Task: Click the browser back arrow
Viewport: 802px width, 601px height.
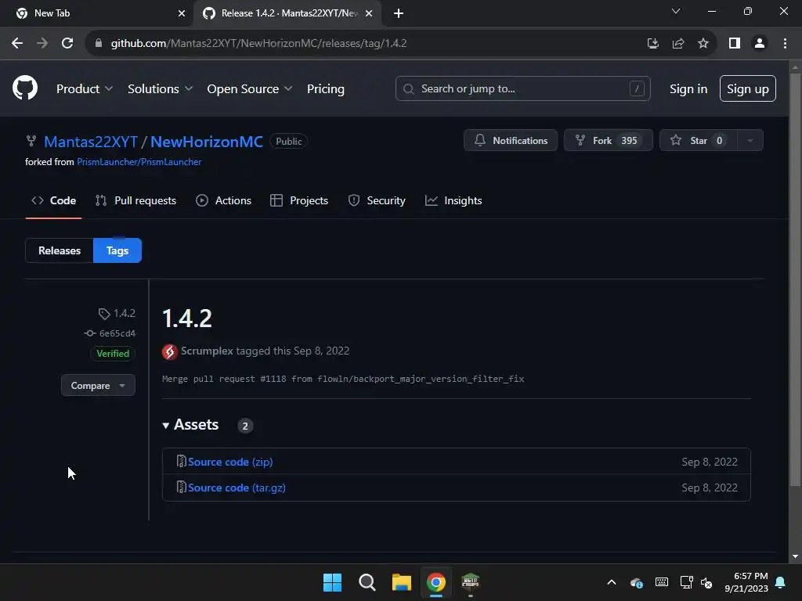Action: 17,44
